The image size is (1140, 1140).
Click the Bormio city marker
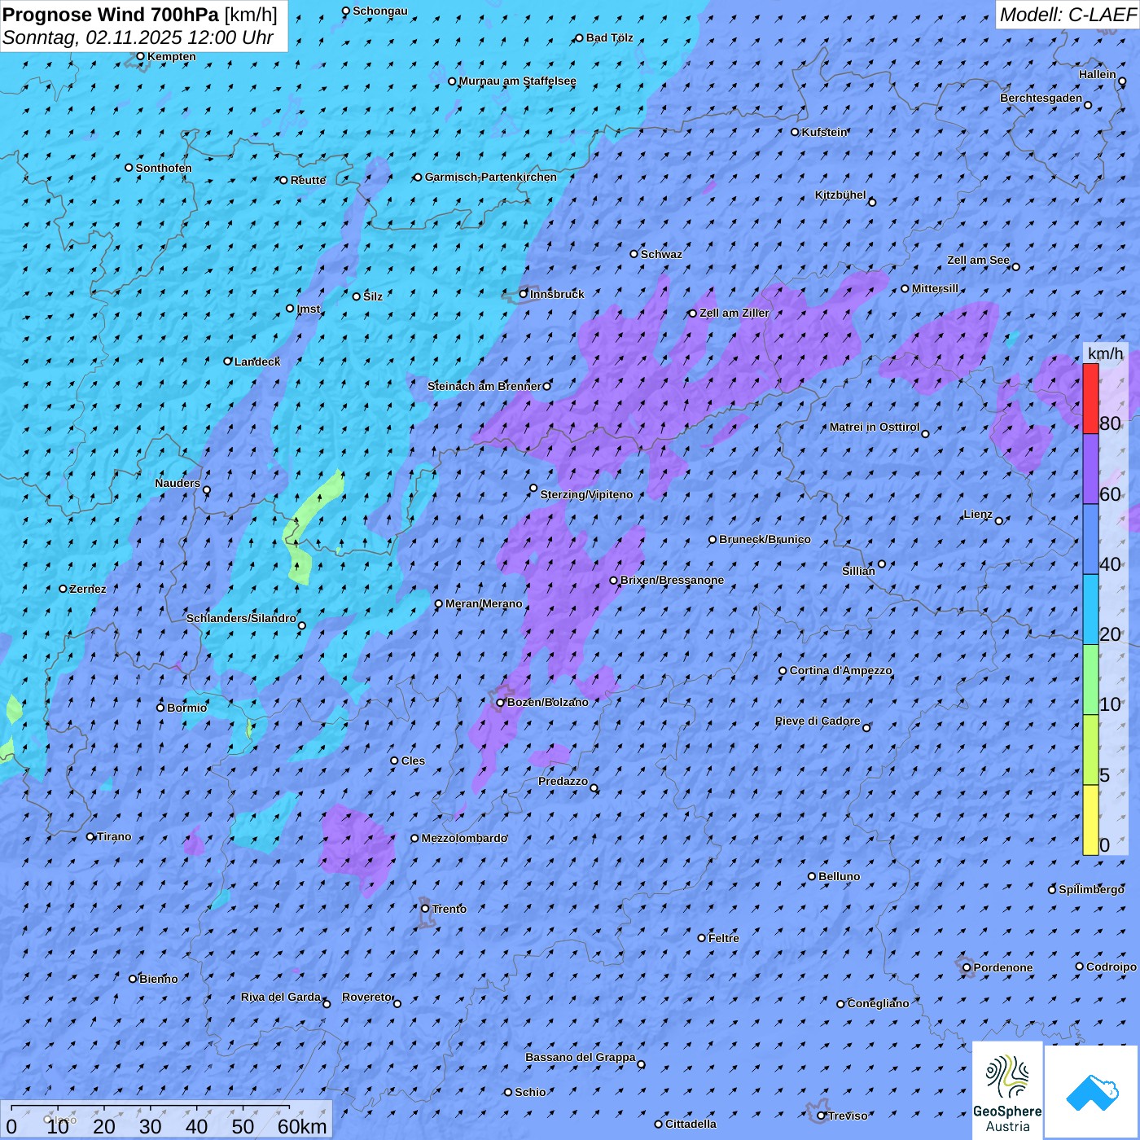coord(160,708)
